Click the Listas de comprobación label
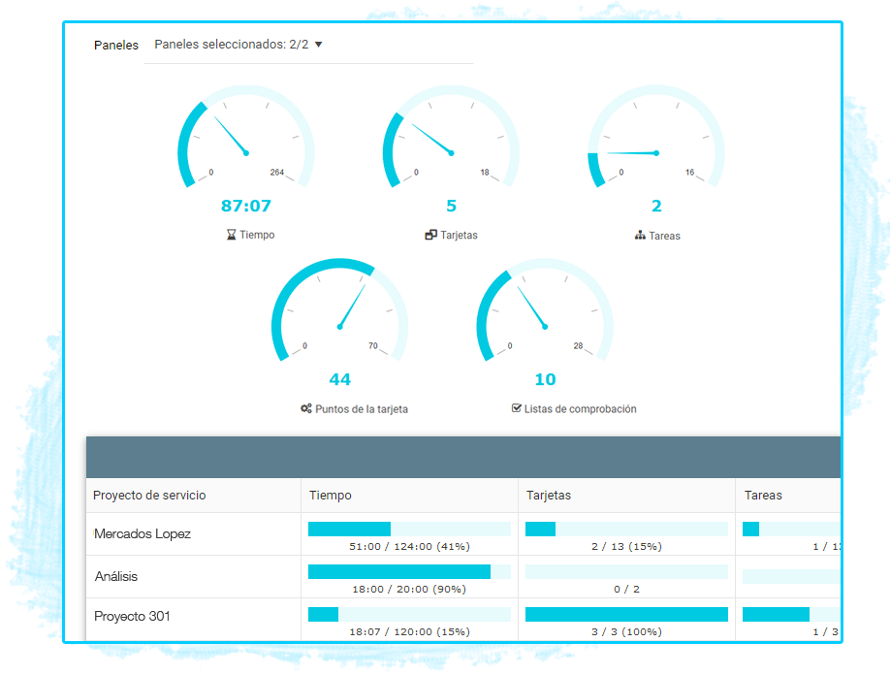 (580, 408)
